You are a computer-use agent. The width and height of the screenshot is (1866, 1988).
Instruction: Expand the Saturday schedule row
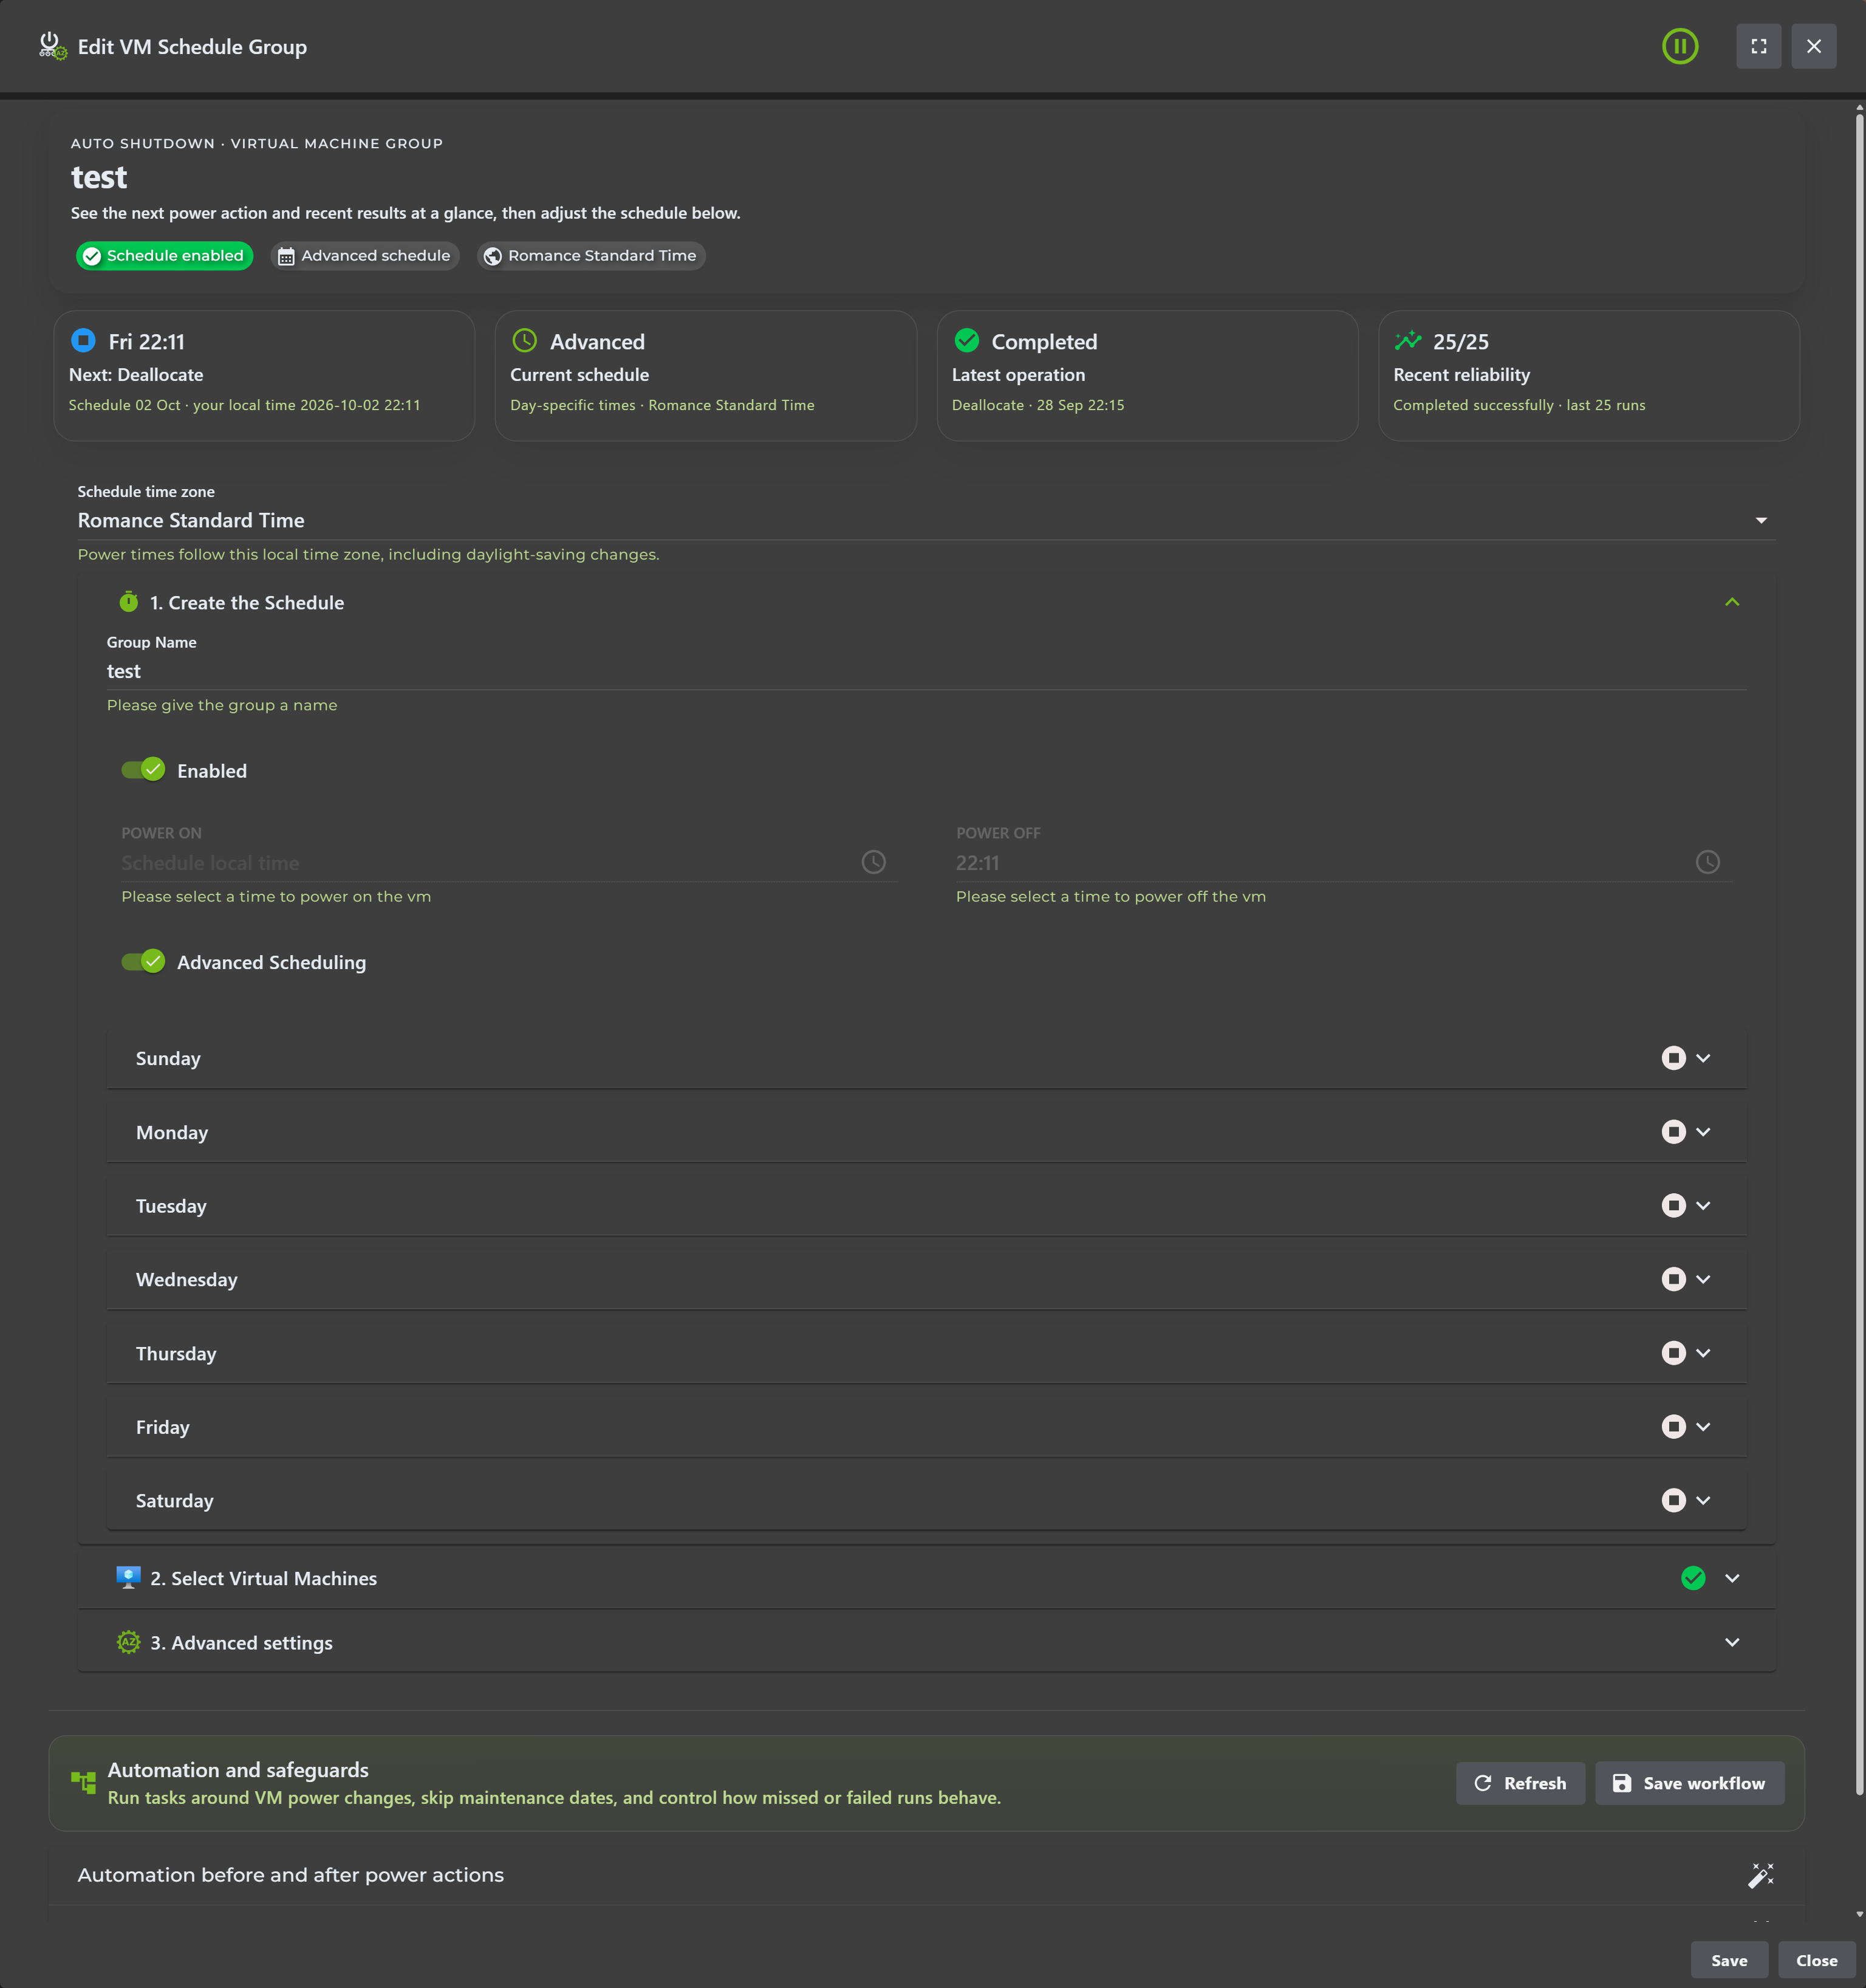point(1703,1500)
